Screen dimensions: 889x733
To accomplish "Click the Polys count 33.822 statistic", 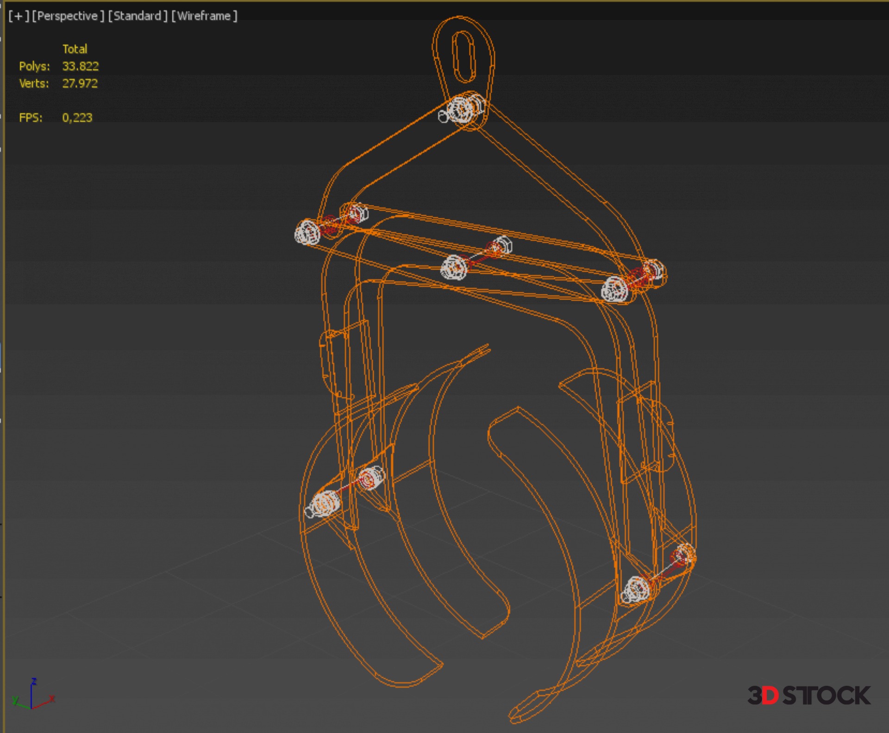I will (x=80, y=67).
